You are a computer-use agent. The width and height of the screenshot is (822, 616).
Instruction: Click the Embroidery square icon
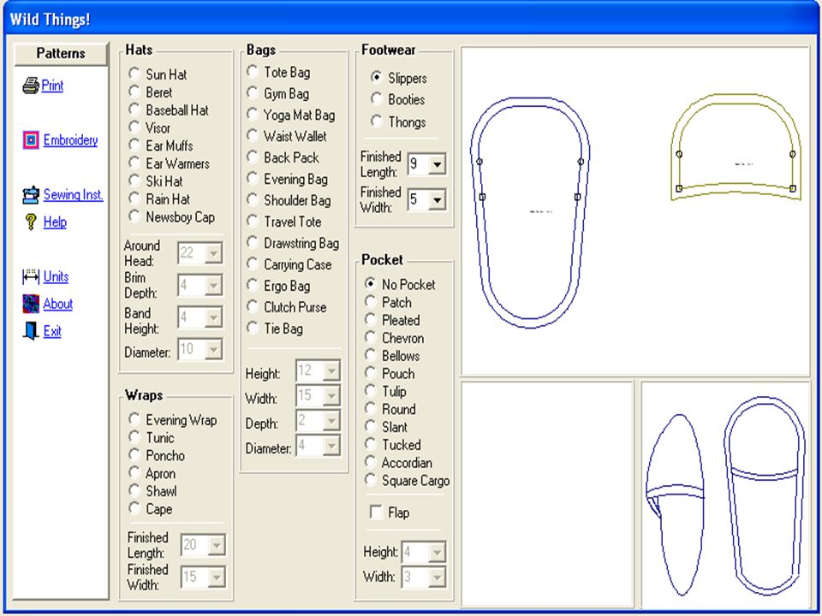coord(31,139)
